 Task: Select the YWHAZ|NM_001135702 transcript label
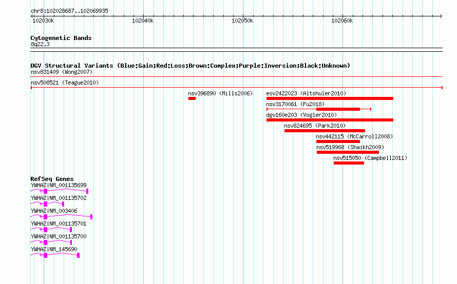(x=59, y=198)
